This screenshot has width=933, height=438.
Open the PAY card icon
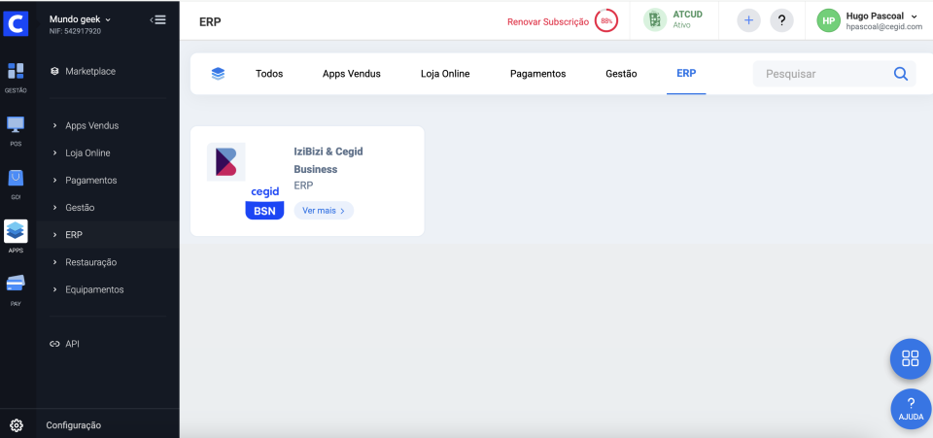16,285
